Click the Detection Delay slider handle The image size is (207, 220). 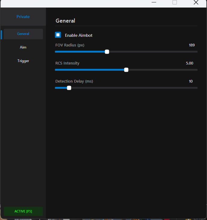click(69, 88)
